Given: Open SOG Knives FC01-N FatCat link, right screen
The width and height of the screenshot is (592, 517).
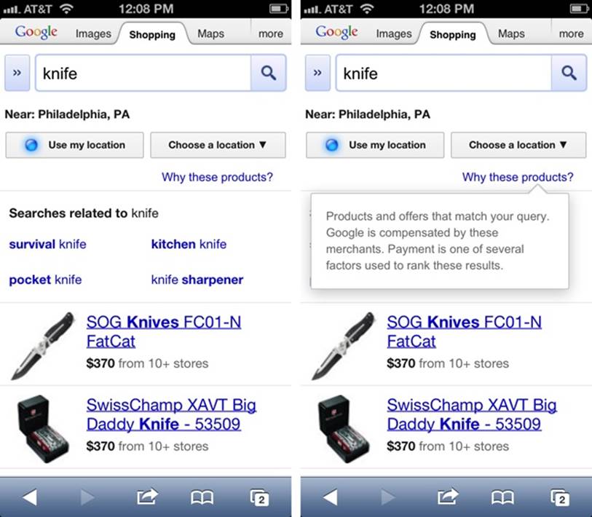Looking at the screenshot, I should (465, 331).
